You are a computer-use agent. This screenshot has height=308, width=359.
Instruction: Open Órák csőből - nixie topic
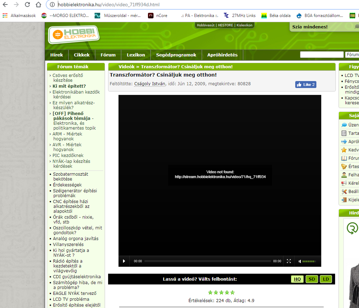coord(73,219)
